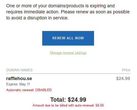This screenshot has width=137, height=110.
Task: Select the rafflehou.se domain name
Action: pyautogui.click(x=19, y=79)
